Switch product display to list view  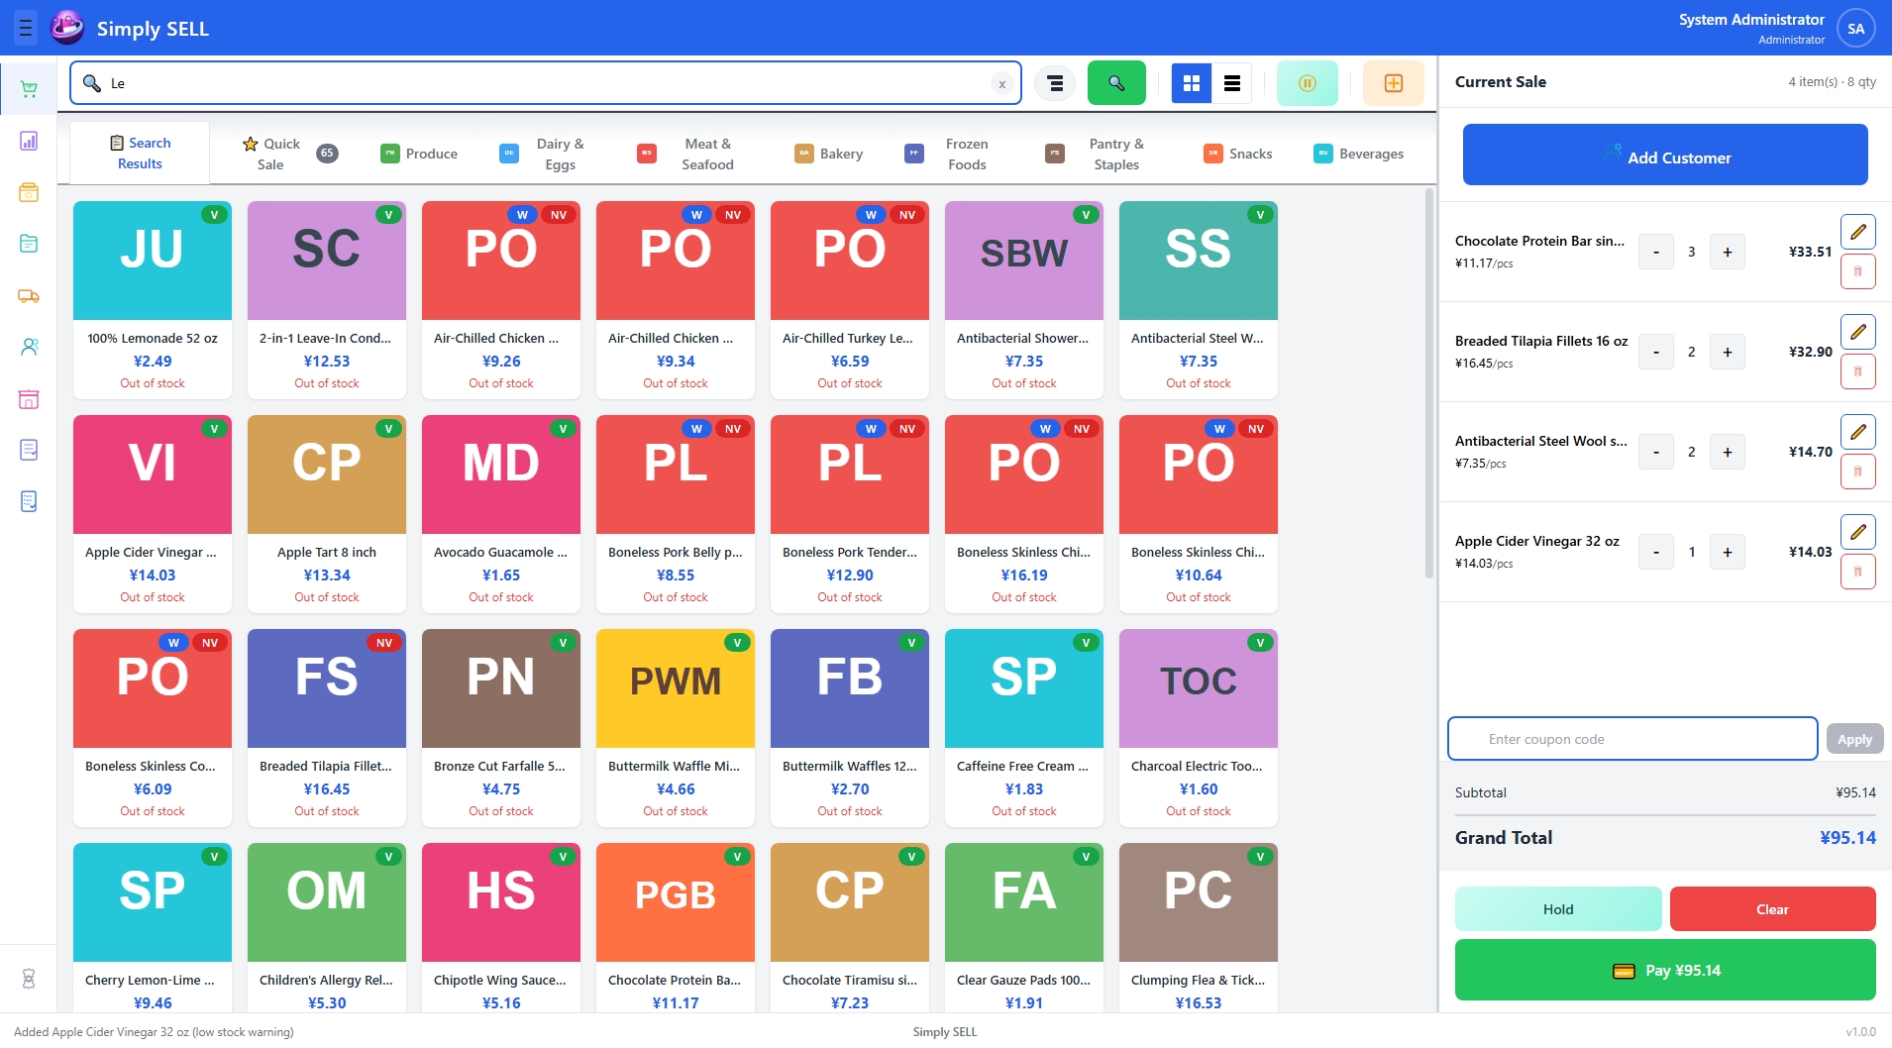1231,83
